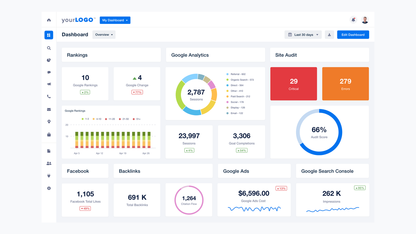Click the yourLOGO logo

79,20
